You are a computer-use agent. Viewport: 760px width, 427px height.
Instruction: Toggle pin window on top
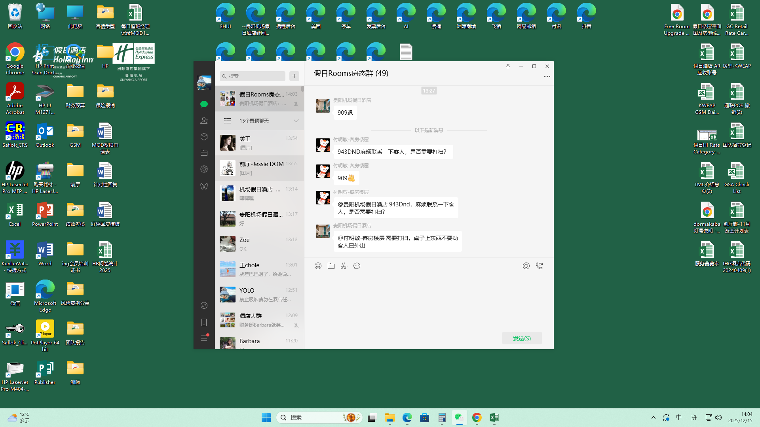tap(508, 66)
